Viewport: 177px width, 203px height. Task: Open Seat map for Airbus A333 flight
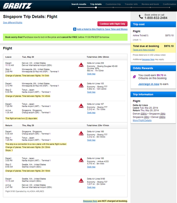pos(91,167)
